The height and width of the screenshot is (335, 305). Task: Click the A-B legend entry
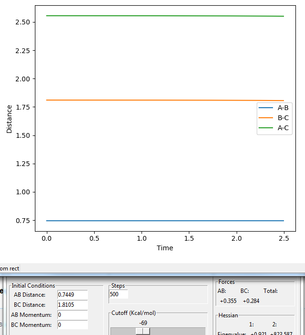pos(273,108)
